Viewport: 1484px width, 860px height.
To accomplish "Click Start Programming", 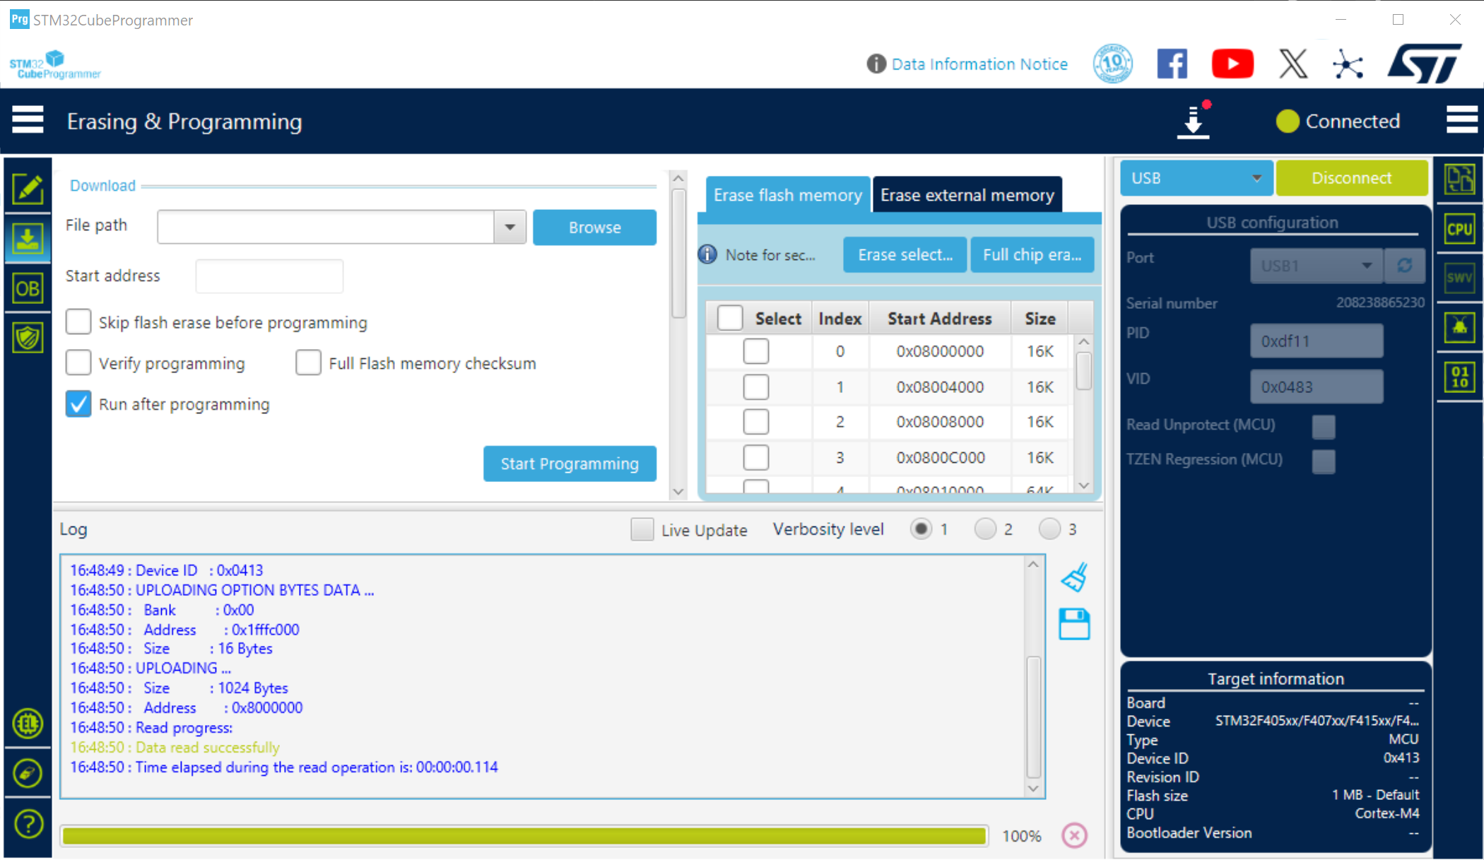I will 570,464.
